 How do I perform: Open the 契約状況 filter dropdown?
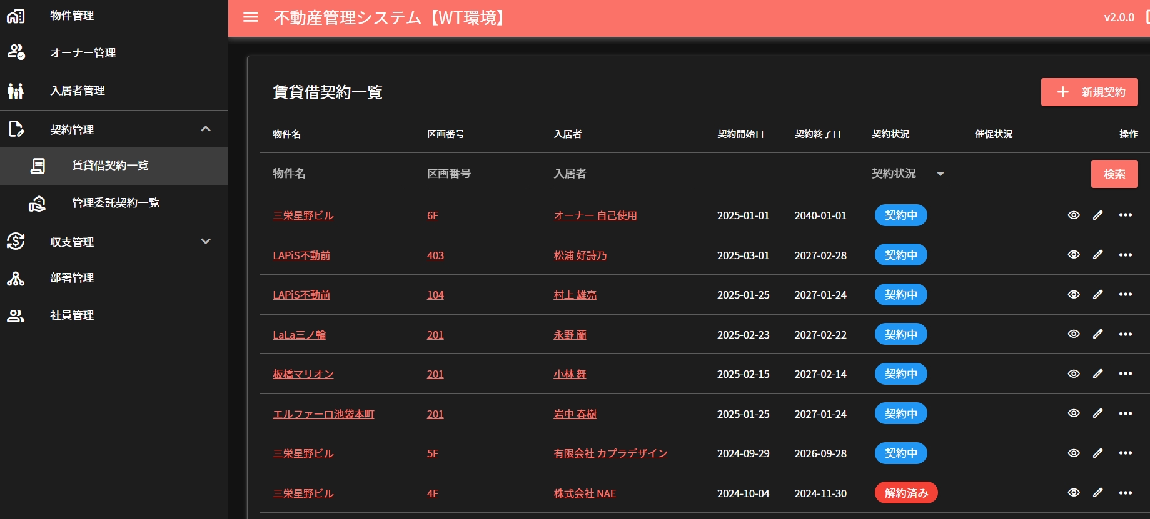click(x=910, y=174)
